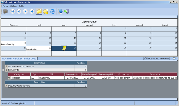Image resolution: width=179 pixels, height=106 pixels.
Task: Go to first record navigation button
Action: (12, 11)
